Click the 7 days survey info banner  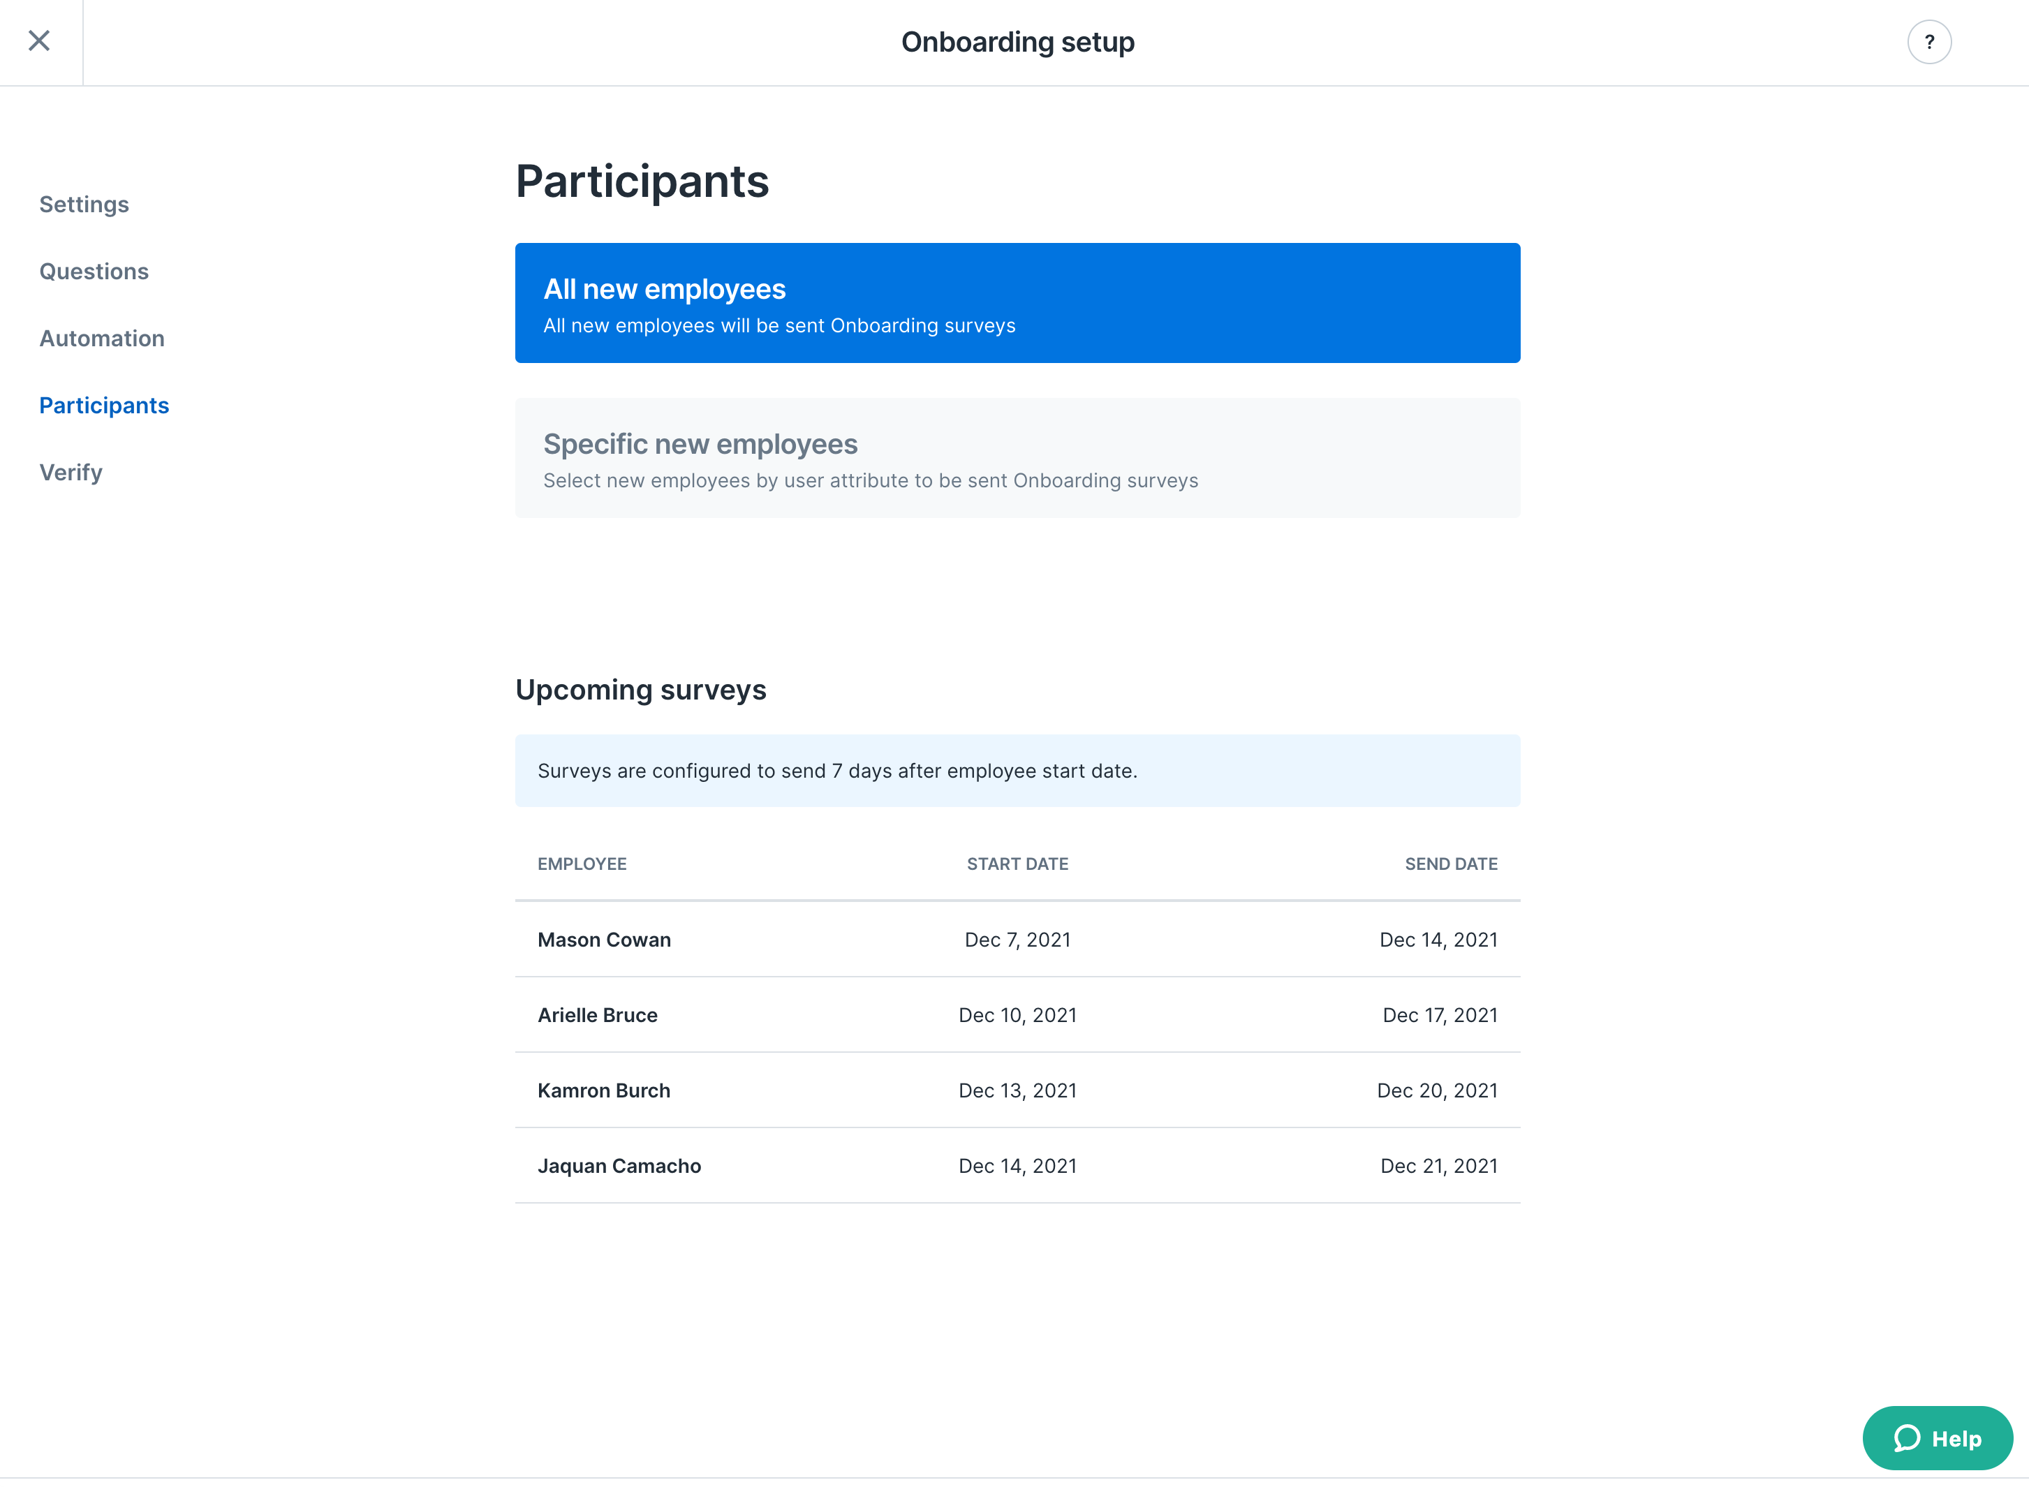point(1017,771)
